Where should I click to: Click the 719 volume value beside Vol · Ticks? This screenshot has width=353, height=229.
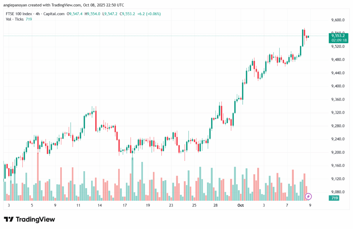(x=29, y=19)
